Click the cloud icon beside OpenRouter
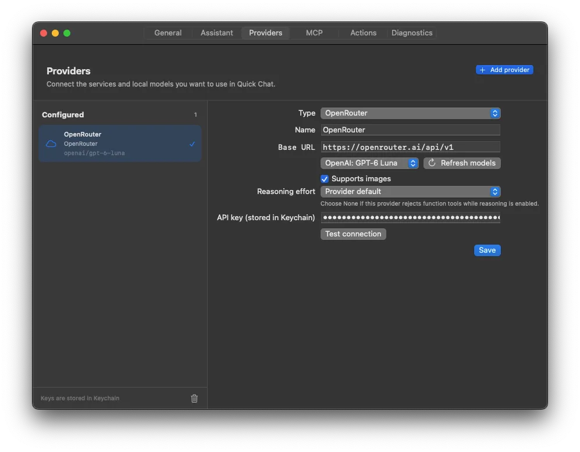The height and width of the screenshot is (452, 580). click(51, 144)
